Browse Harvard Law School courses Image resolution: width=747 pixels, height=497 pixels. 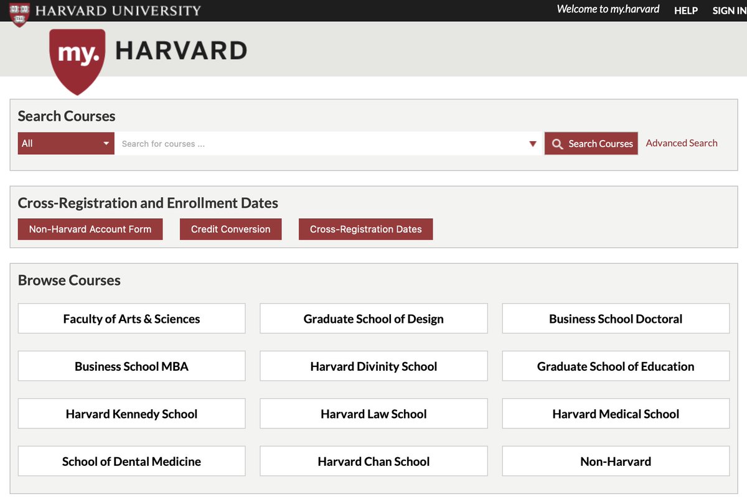[374, 414]
